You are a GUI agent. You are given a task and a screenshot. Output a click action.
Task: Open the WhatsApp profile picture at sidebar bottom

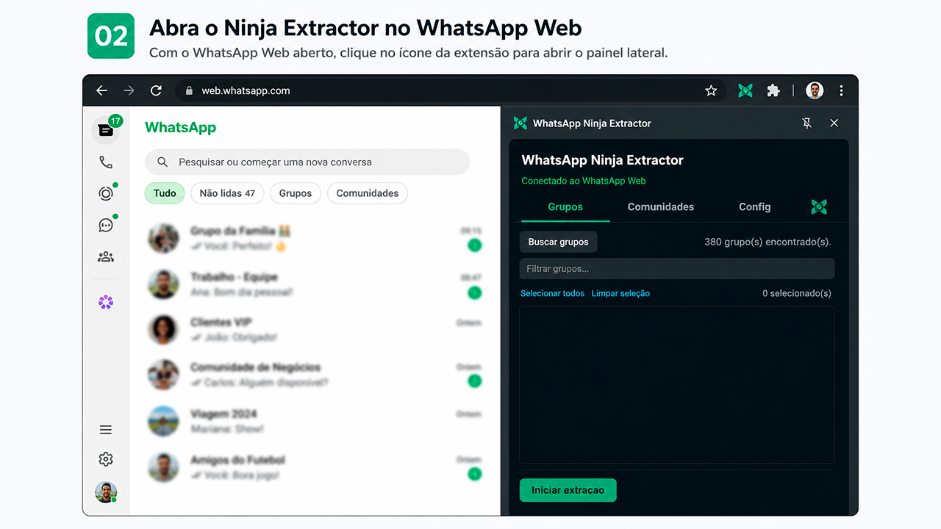tap(106, 492)
